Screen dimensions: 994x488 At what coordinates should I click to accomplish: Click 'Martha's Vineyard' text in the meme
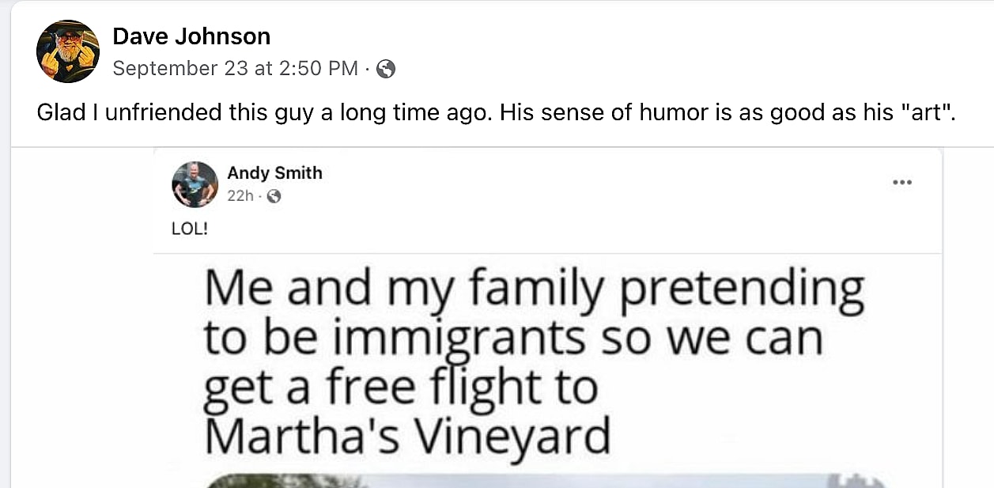click(406, 433)
